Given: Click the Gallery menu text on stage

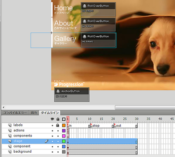Looking at the screenshot, I should tap(65, 38).
